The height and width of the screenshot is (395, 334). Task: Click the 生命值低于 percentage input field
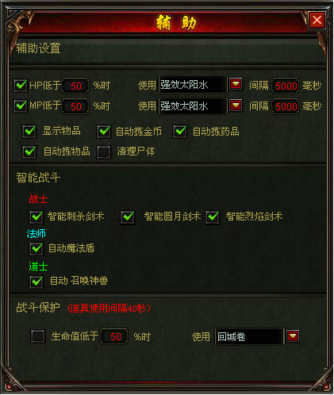point(114,336)
